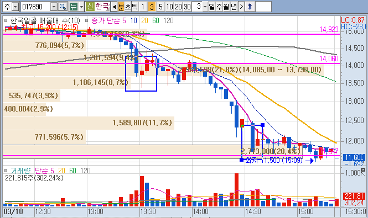Screen dimensions: 368x218
Task: Switch to 일 daily chart
Action: [211, 7]
